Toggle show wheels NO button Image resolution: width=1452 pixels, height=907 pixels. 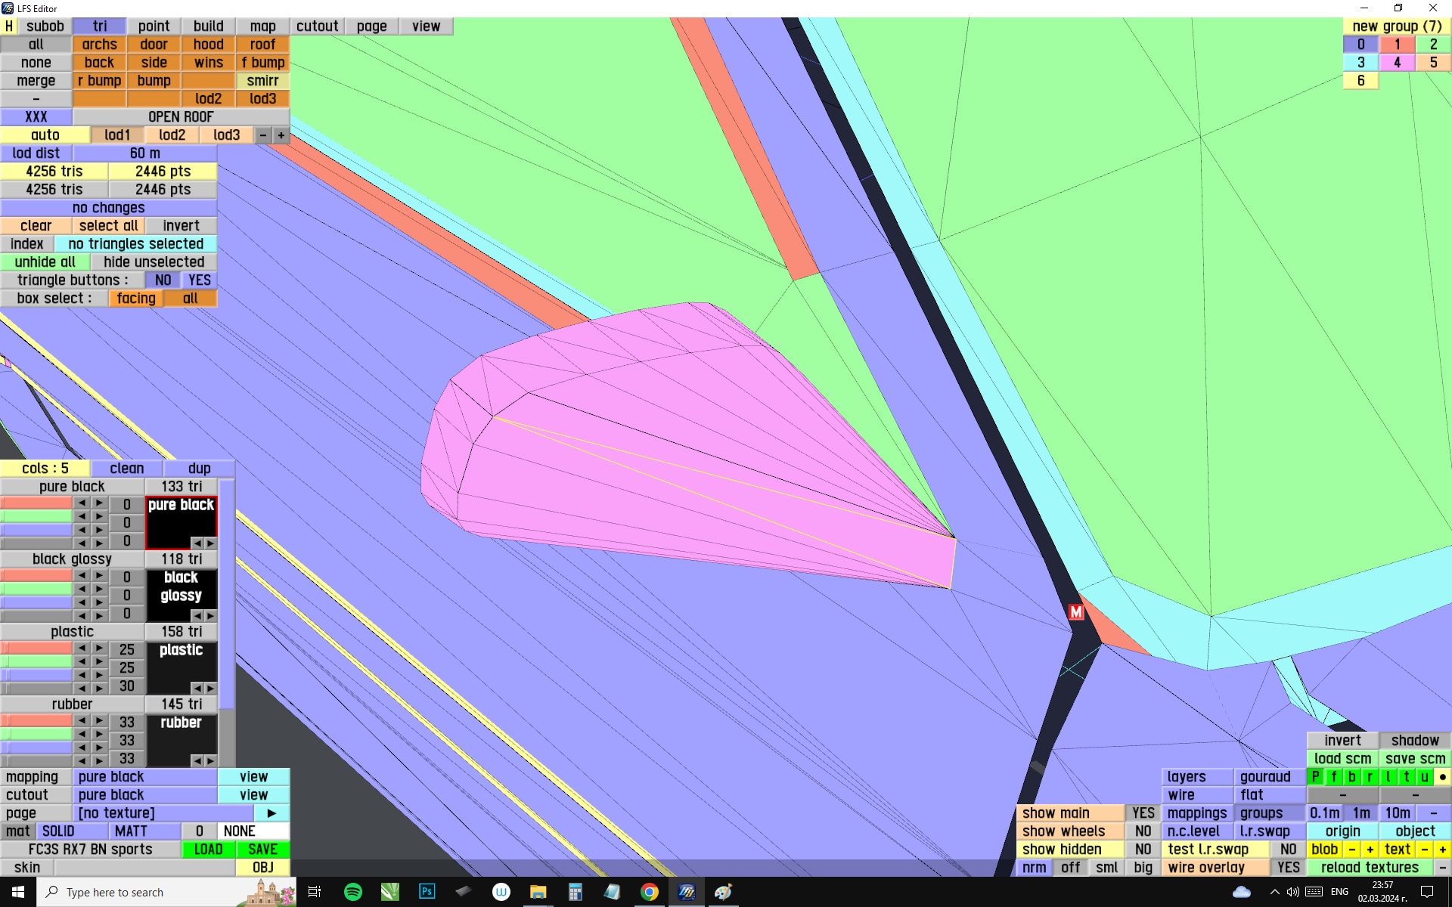pos(1143,831)
